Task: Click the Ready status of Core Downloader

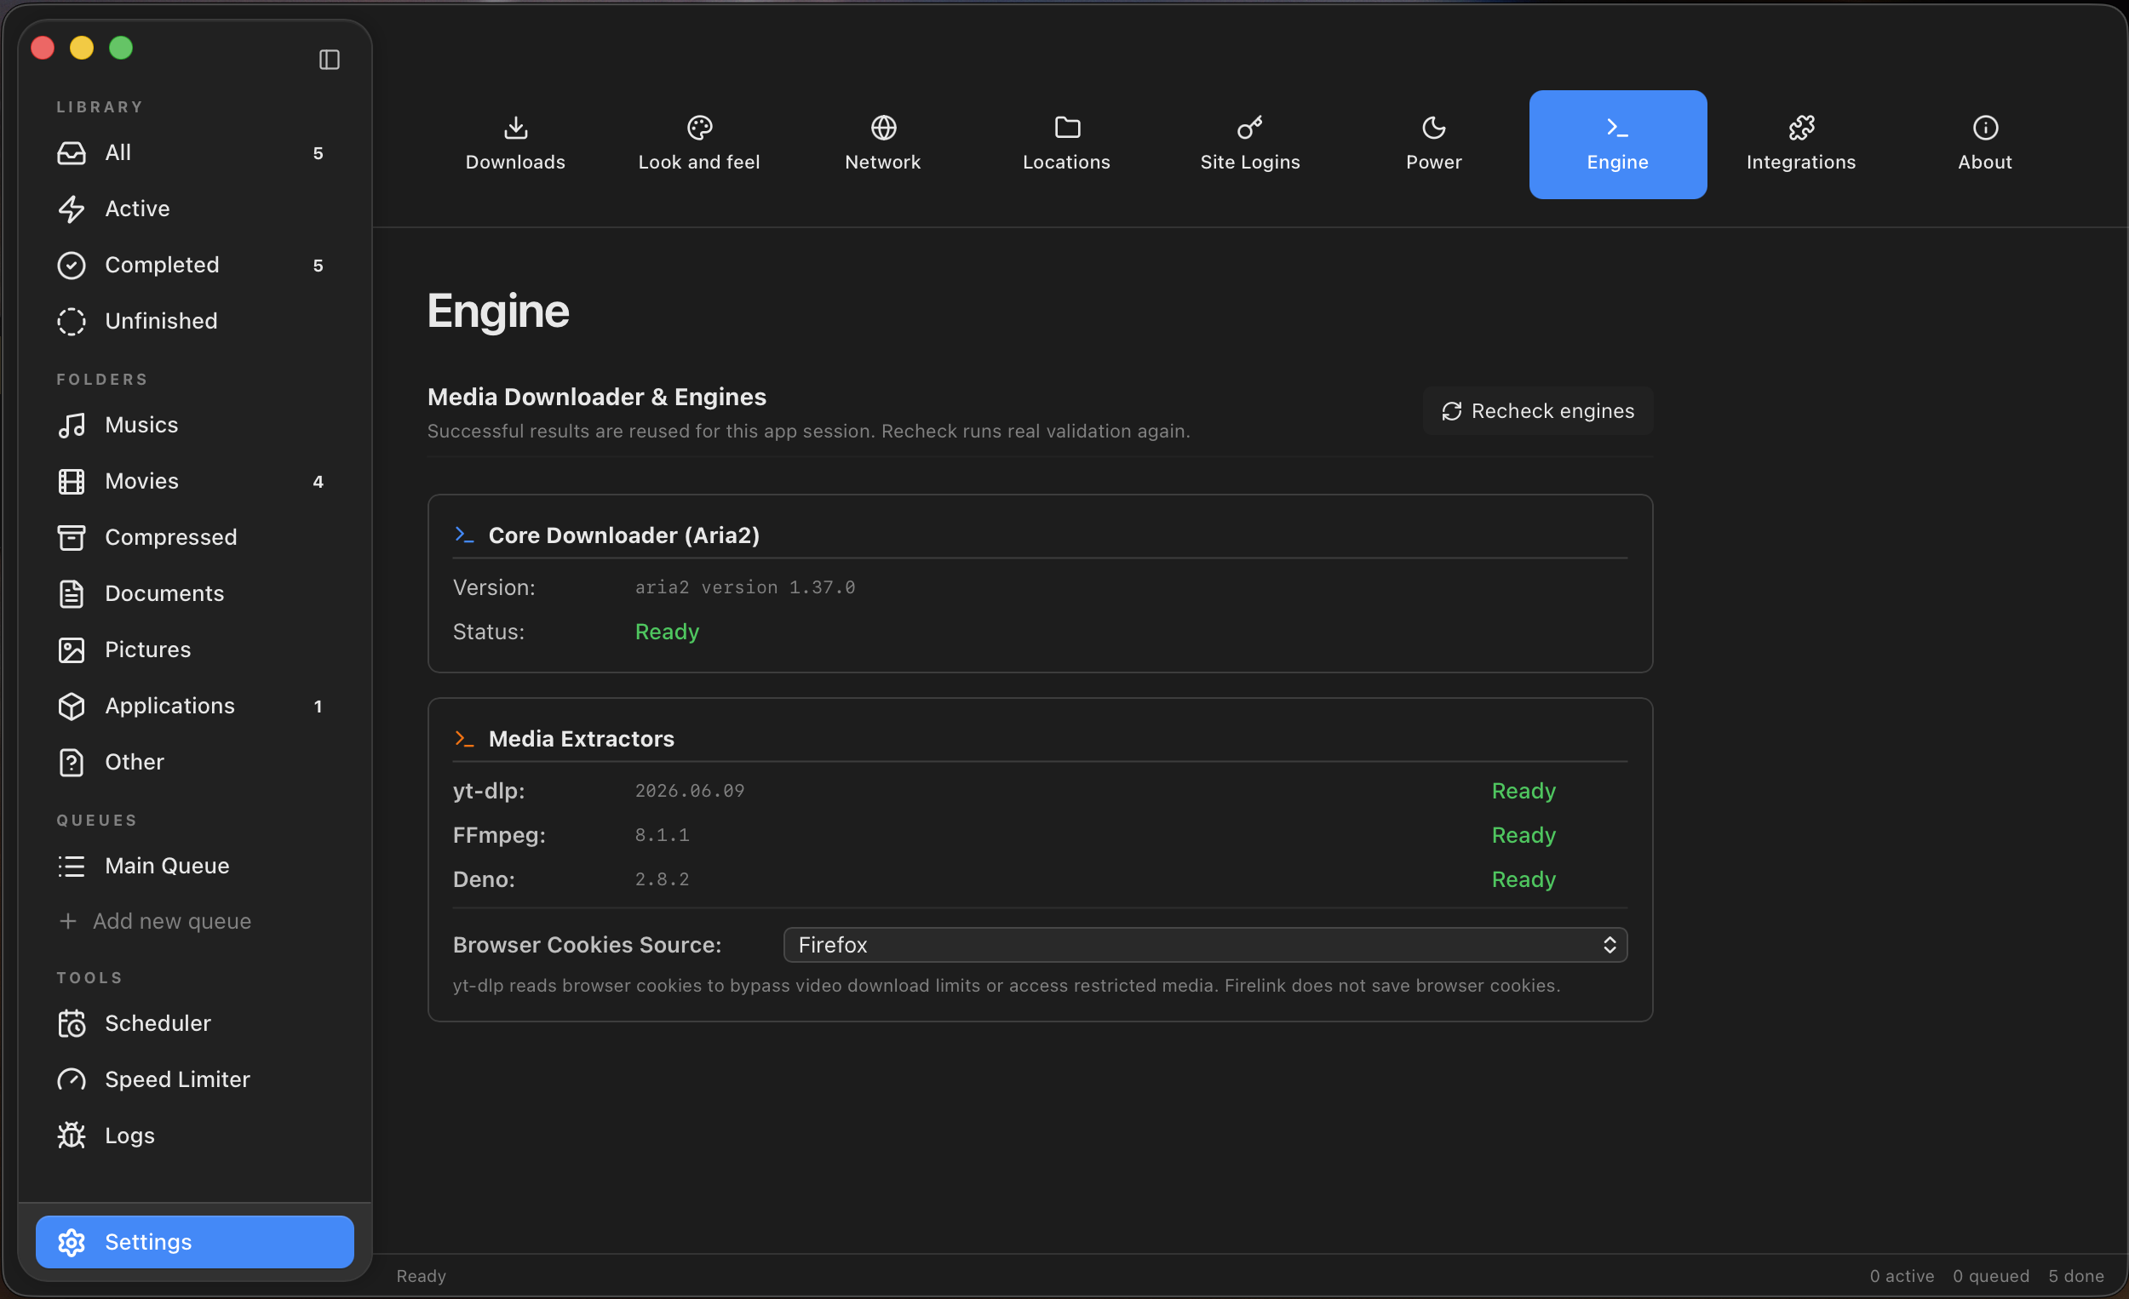Action: click(x=667, y=632)
